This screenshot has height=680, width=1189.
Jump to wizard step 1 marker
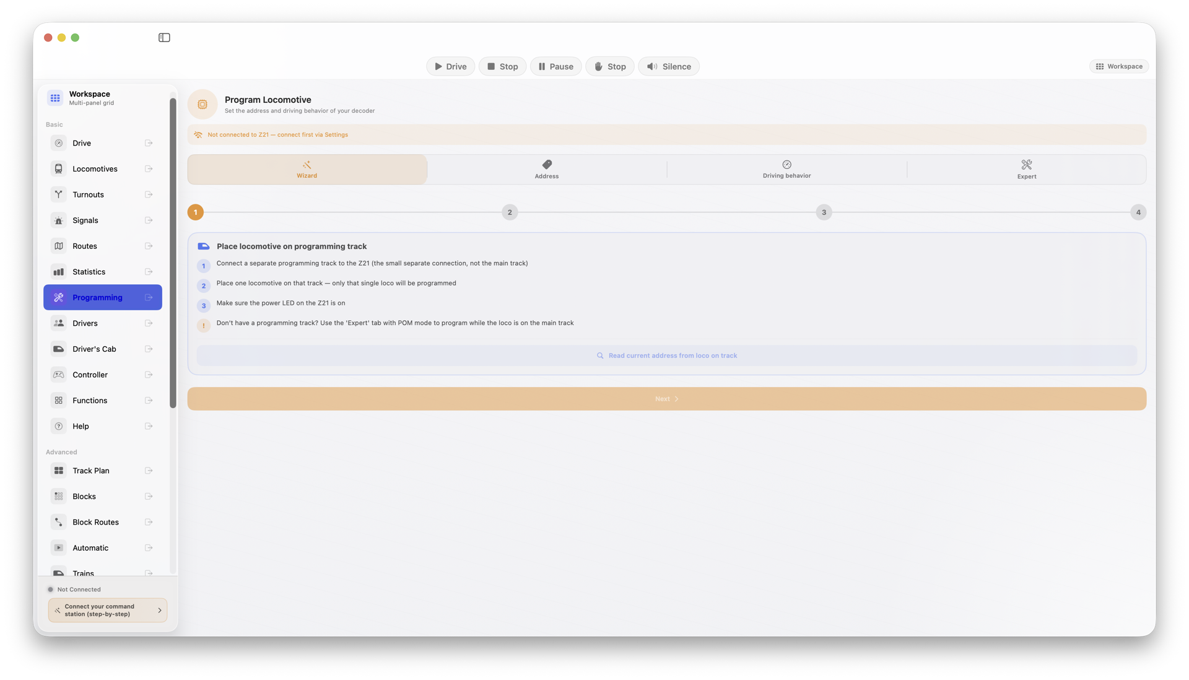(196, 212)
